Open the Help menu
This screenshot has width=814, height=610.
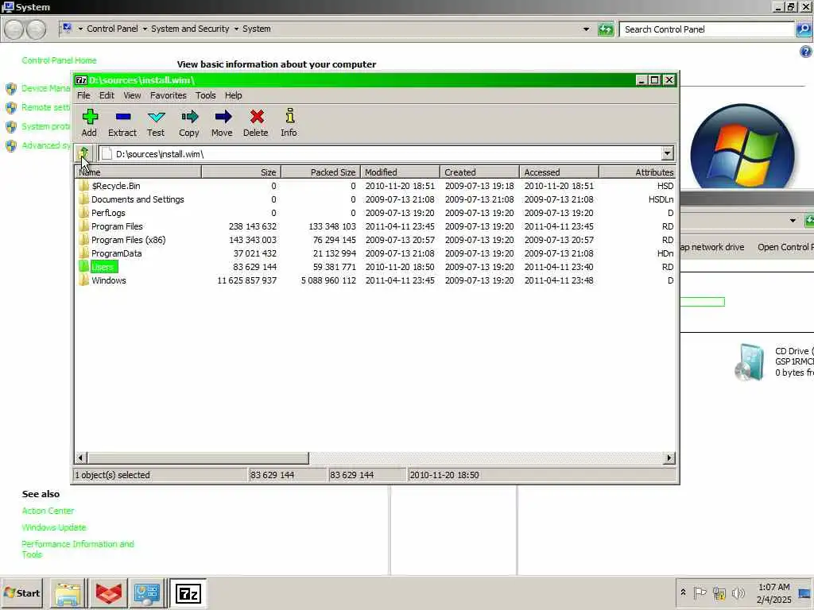pos(233,95)
